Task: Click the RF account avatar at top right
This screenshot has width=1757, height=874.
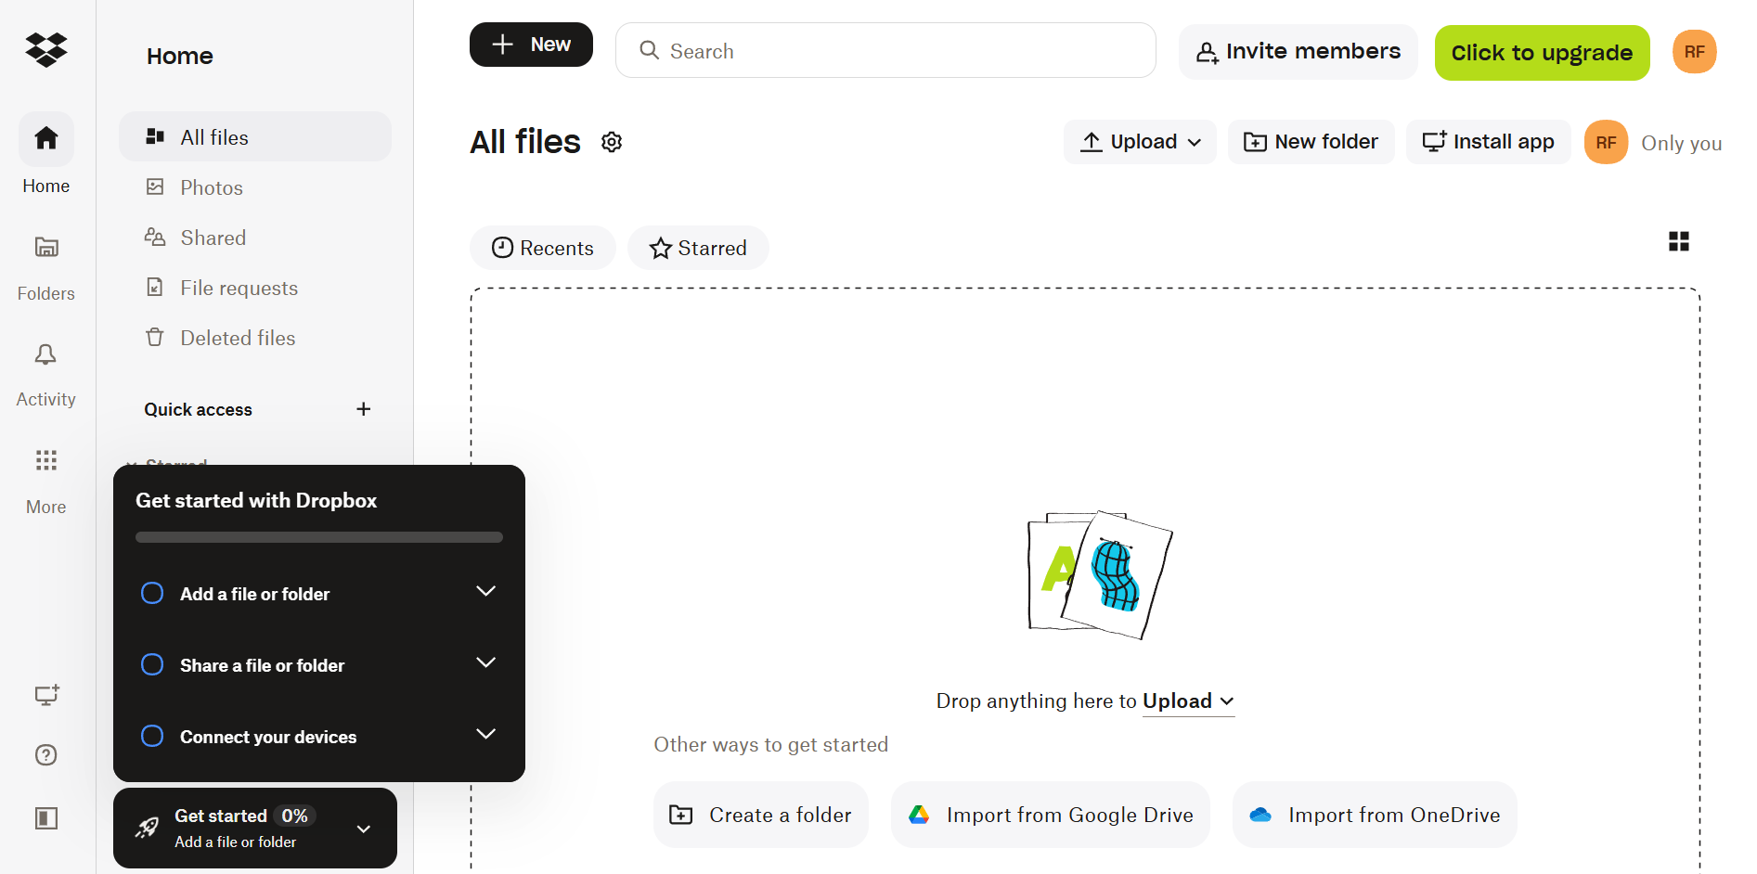Action: point(1695,52)
